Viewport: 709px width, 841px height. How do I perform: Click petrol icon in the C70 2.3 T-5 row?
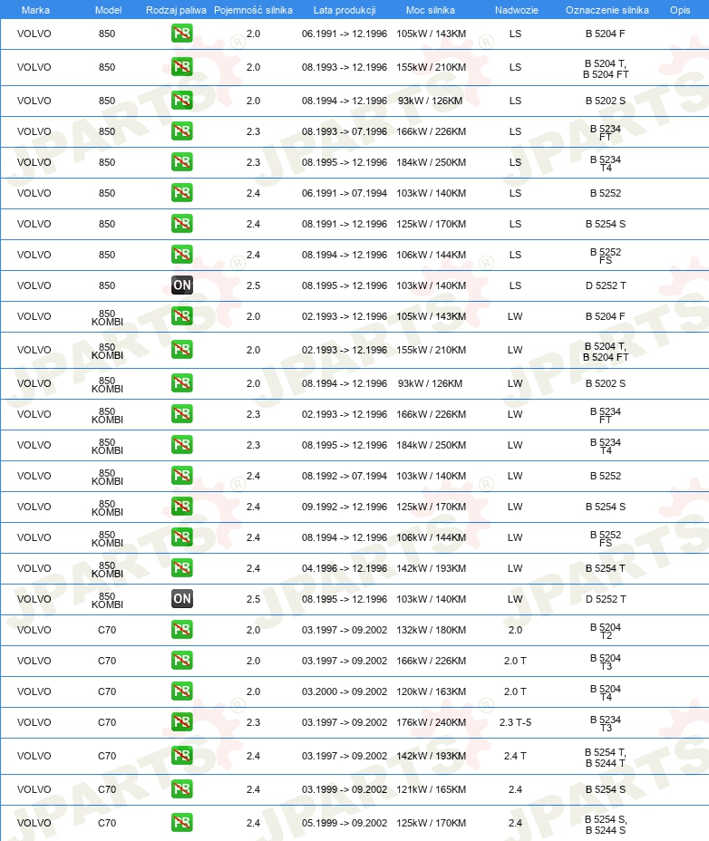pos(182,722)
